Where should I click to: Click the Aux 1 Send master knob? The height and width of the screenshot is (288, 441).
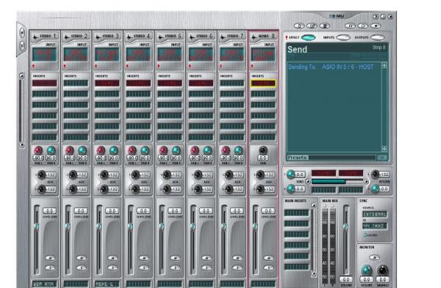(x=290, y=174)
